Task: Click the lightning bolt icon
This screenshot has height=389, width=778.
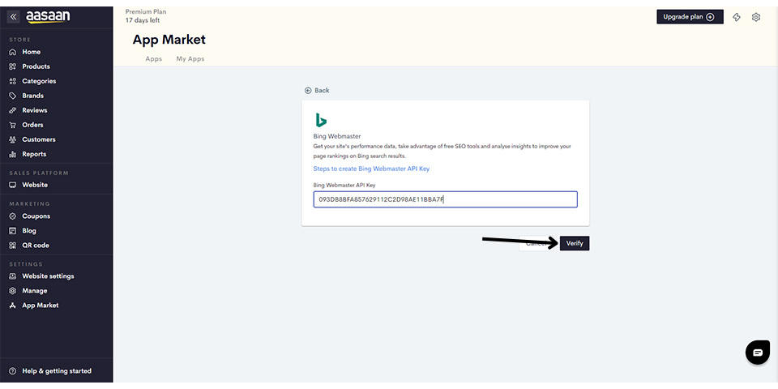Action: pos(737,17)
